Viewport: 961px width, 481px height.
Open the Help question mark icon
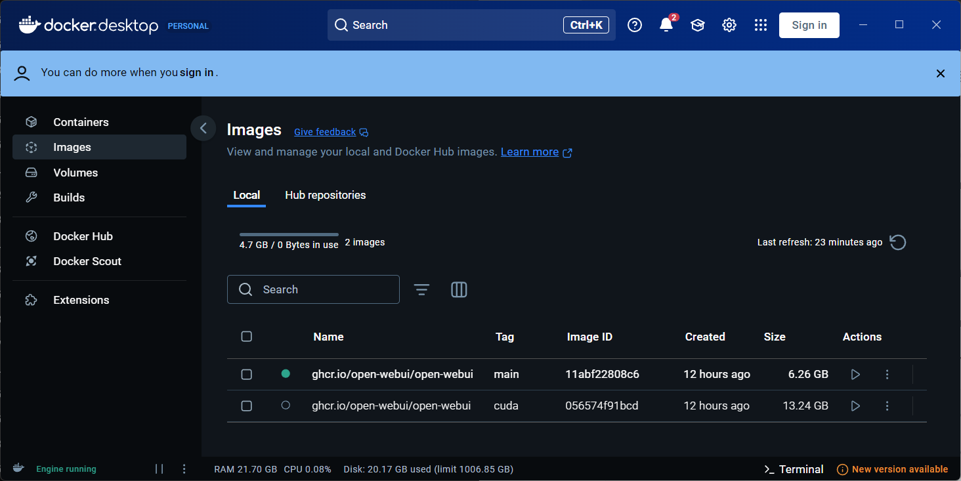coord(635,25)
